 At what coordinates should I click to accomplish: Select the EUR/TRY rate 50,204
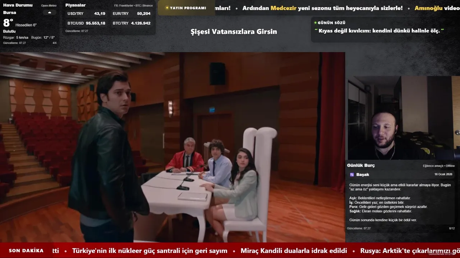click(144, 14)
